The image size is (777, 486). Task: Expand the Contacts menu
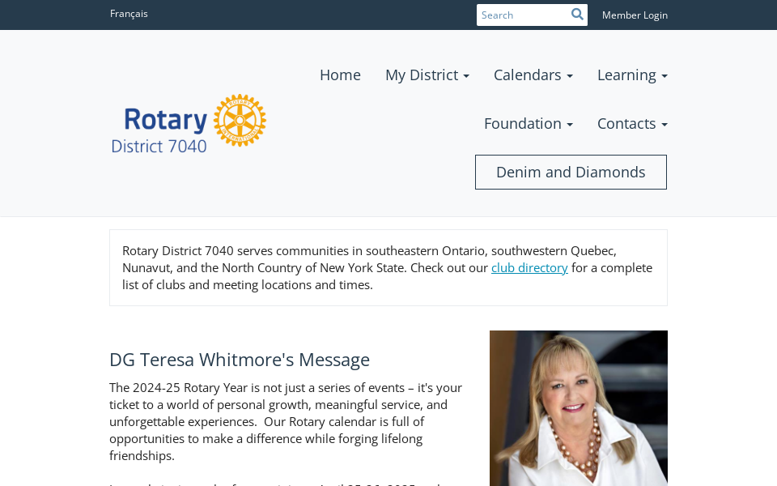click(631, 123)
